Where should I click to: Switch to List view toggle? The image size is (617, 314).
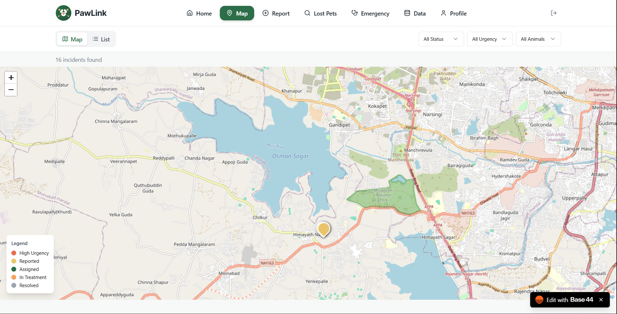click(101, 39)
